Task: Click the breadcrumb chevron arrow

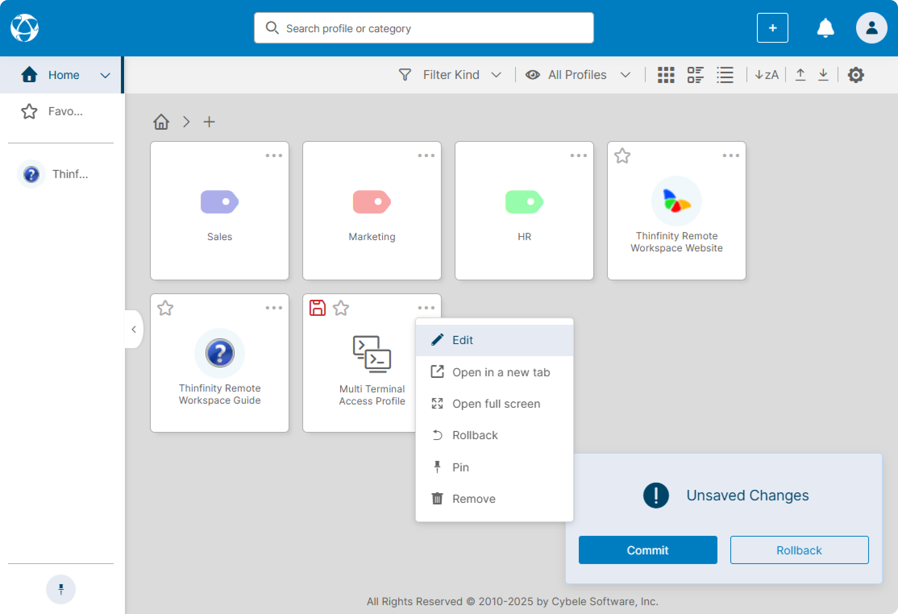Action: (x=186, y=122)
